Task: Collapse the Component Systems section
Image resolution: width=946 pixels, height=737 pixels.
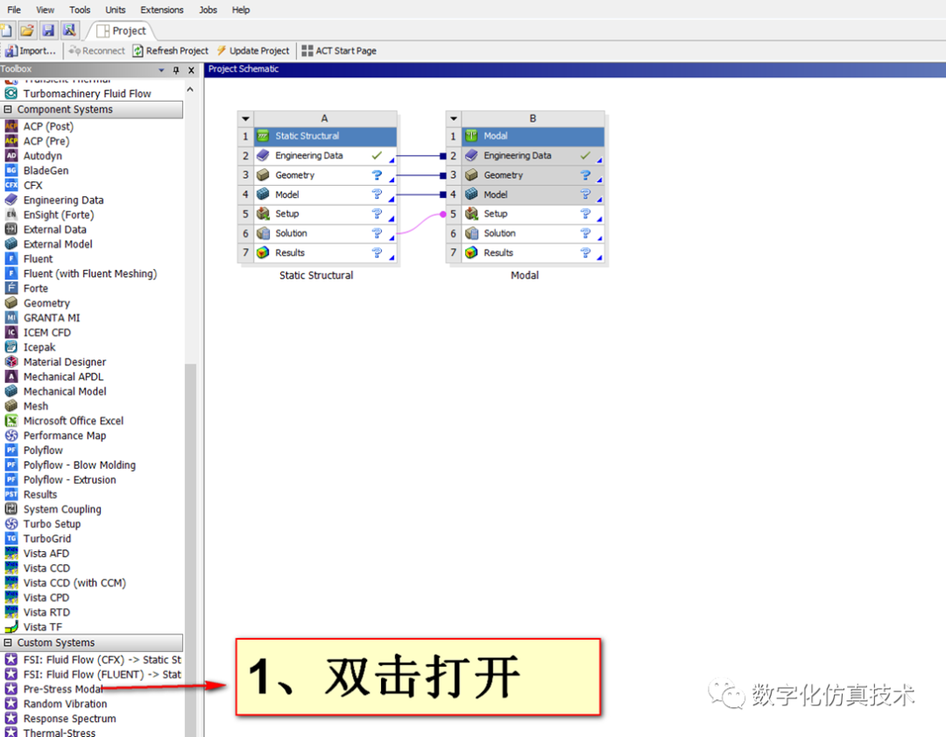Action: point(8,110)
